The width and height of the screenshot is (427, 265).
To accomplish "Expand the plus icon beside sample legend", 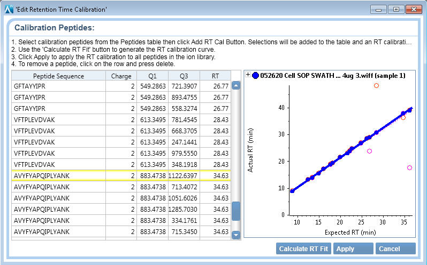I will tap(248, 76).
